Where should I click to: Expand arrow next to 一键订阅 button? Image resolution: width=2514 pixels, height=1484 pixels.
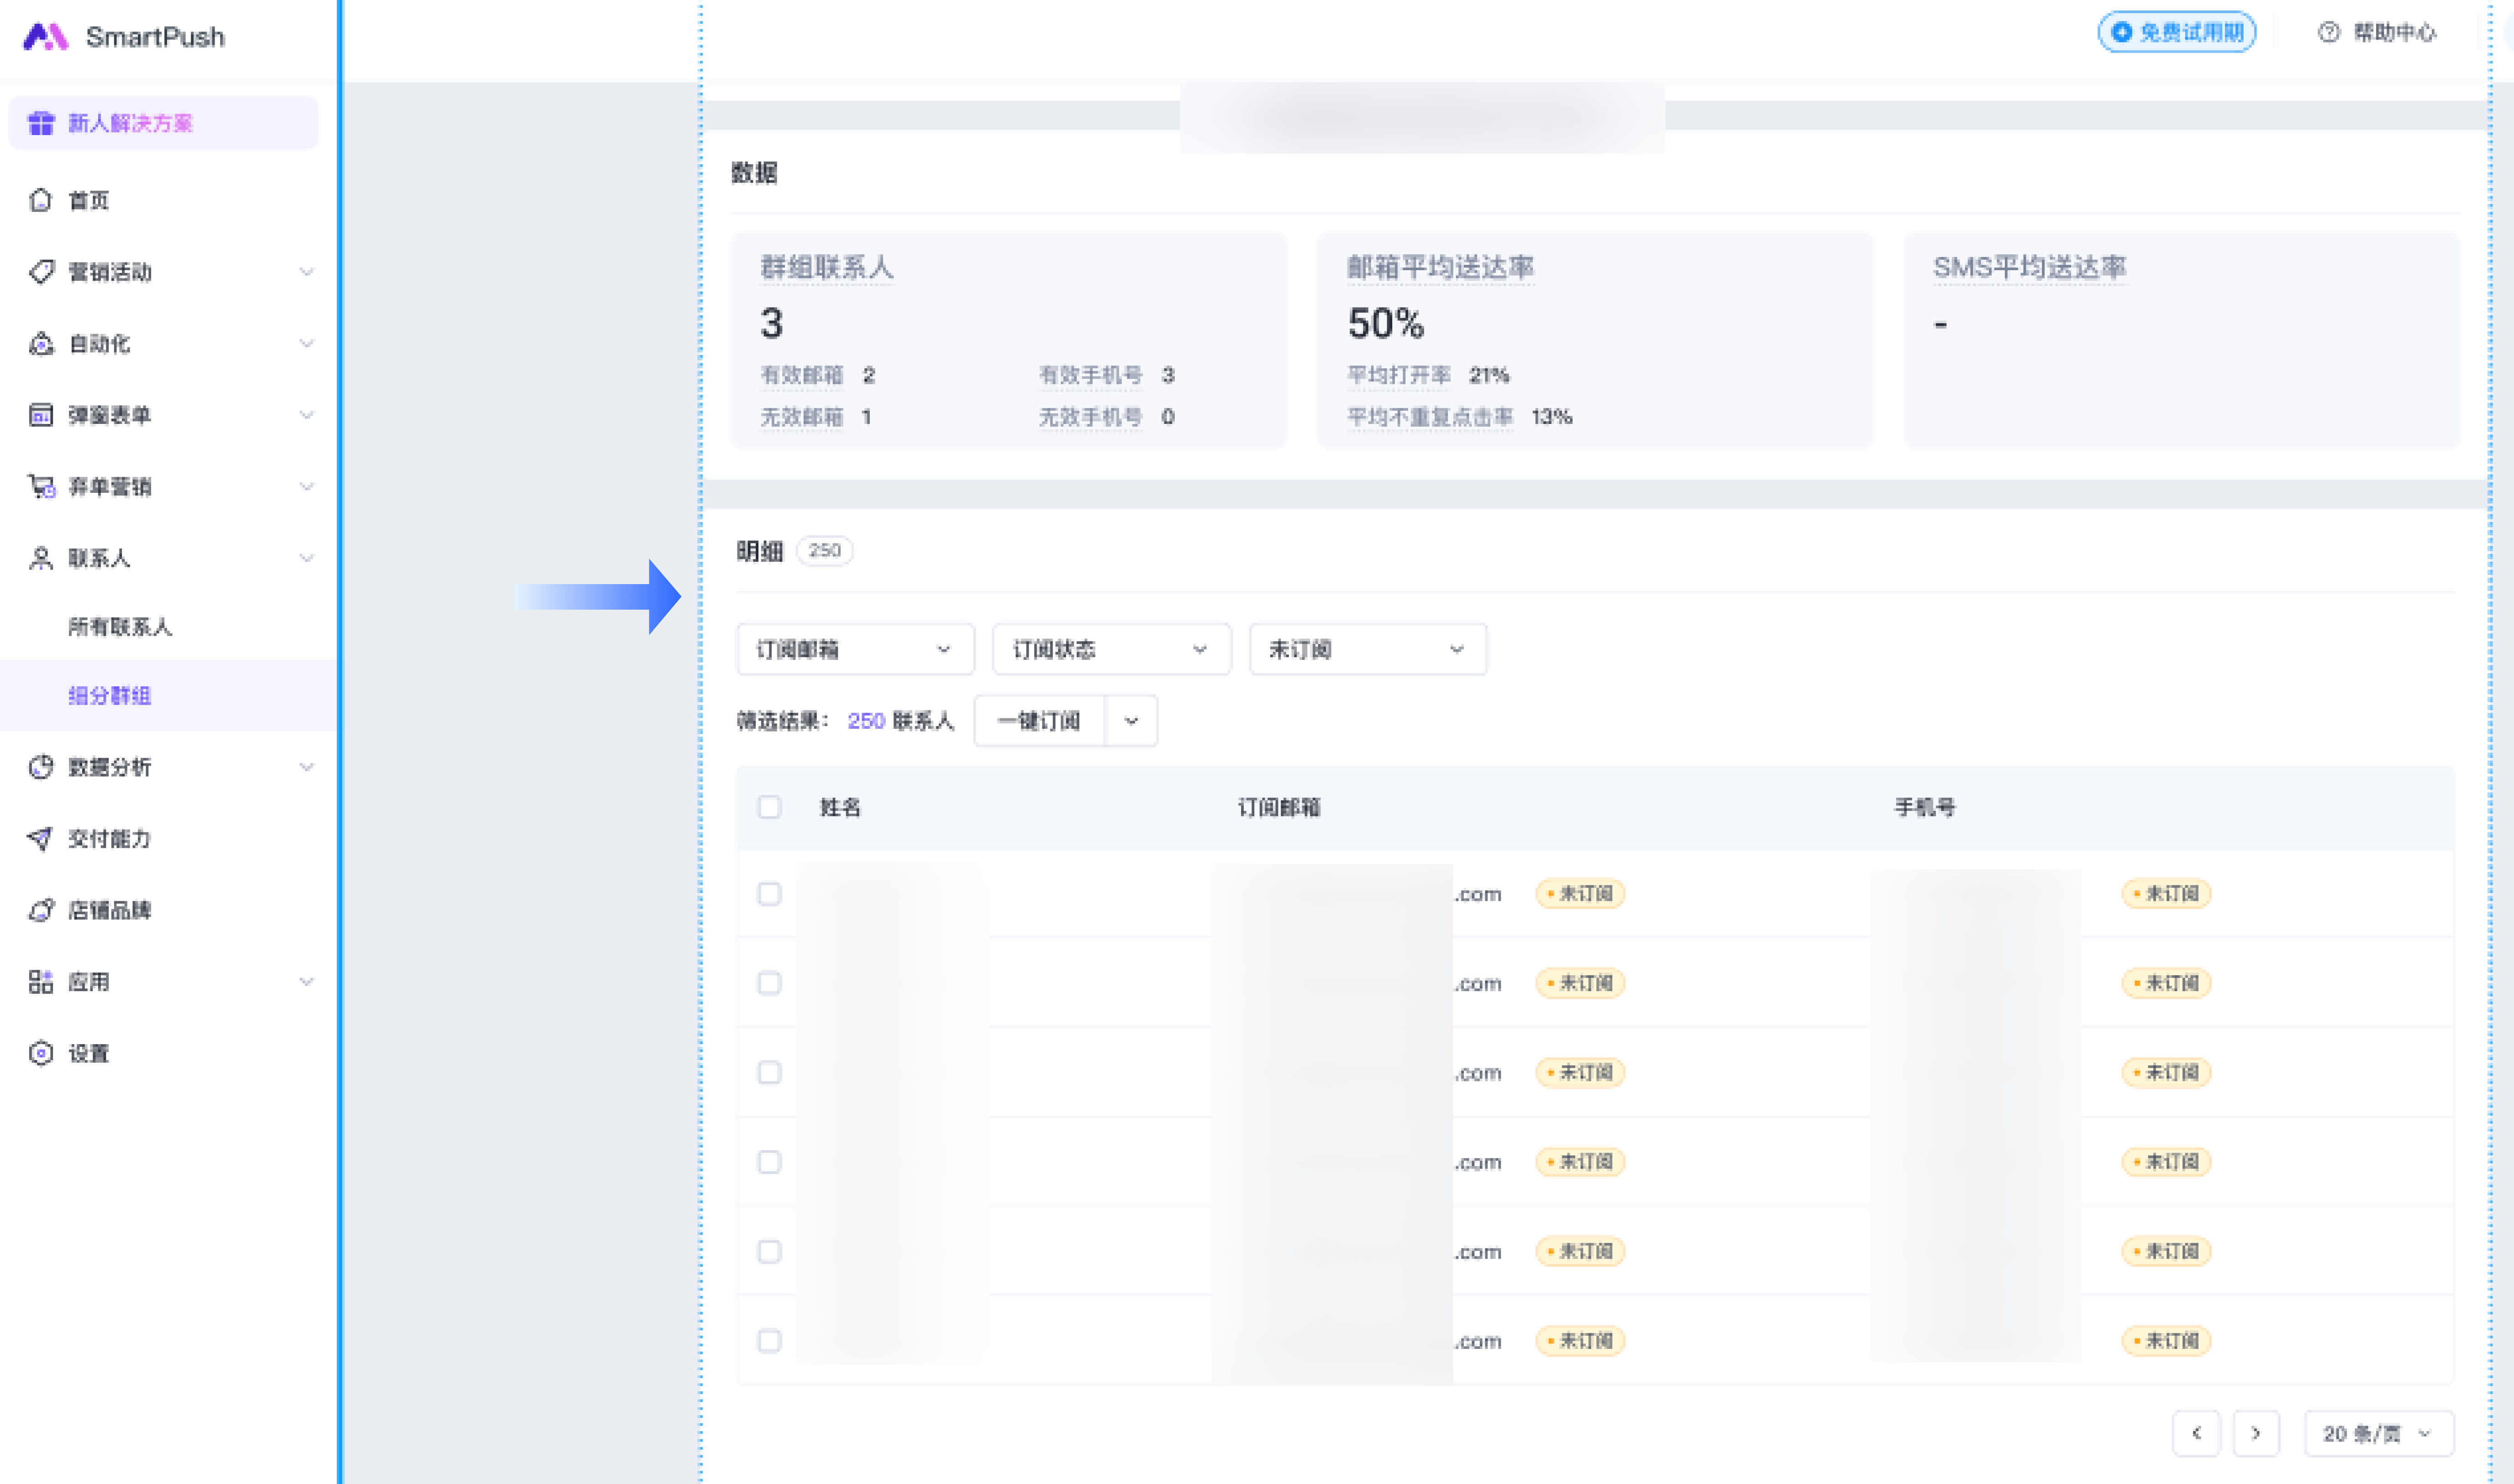point(1131,721)
